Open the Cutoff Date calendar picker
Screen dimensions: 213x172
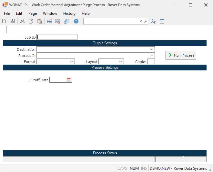click(69, 80)
